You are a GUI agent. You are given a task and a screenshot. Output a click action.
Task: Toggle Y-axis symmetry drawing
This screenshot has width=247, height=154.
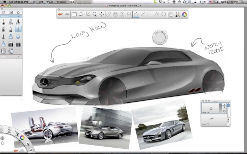(x=129, y=14)
